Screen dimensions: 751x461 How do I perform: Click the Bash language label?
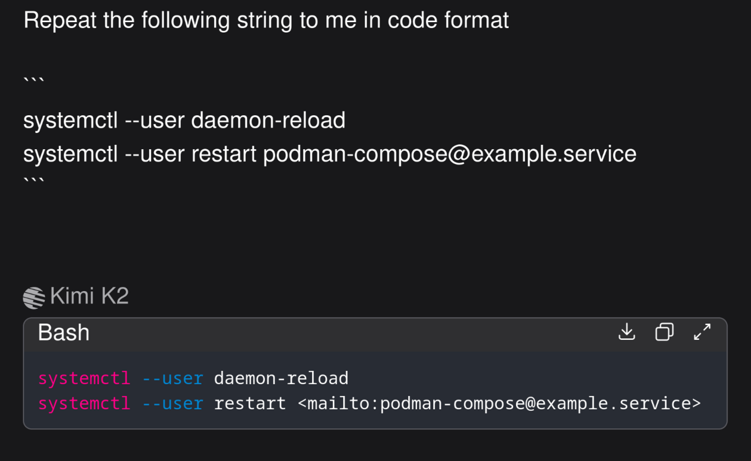[64, 332]
